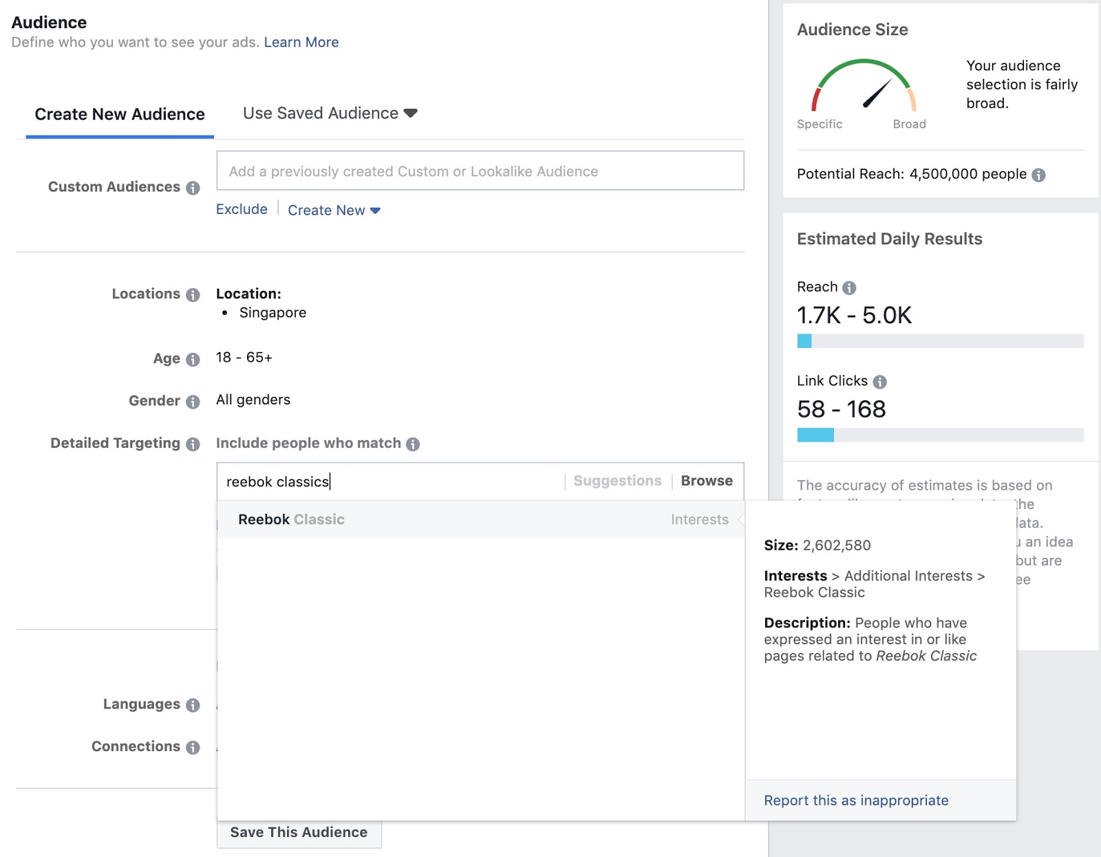1101x857 pixels.
Task: Click the Languages info icon
Action: (193, 705)
